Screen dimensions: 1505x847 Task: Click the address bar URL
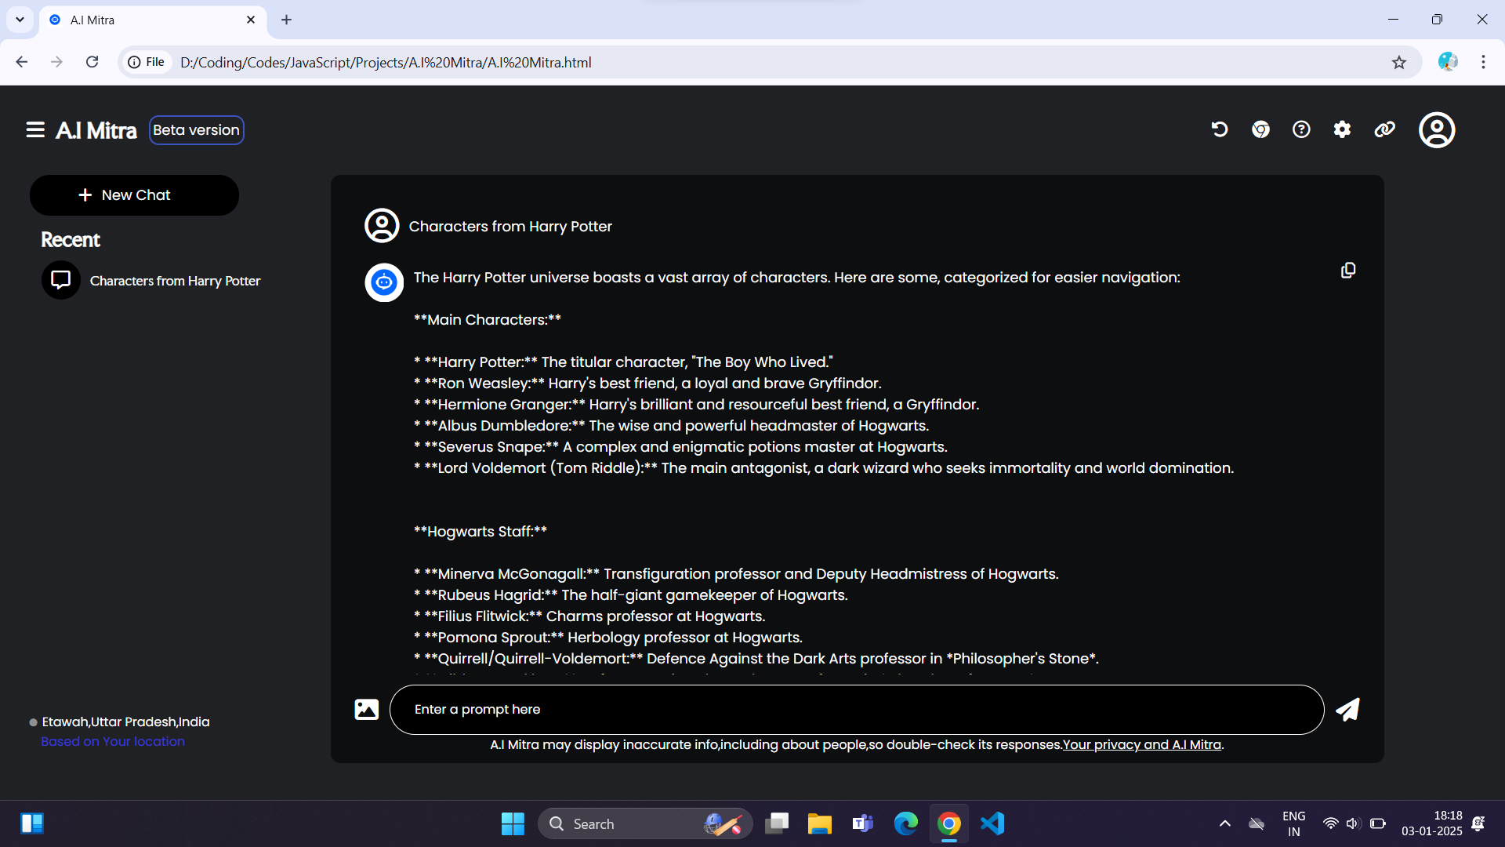386,63
